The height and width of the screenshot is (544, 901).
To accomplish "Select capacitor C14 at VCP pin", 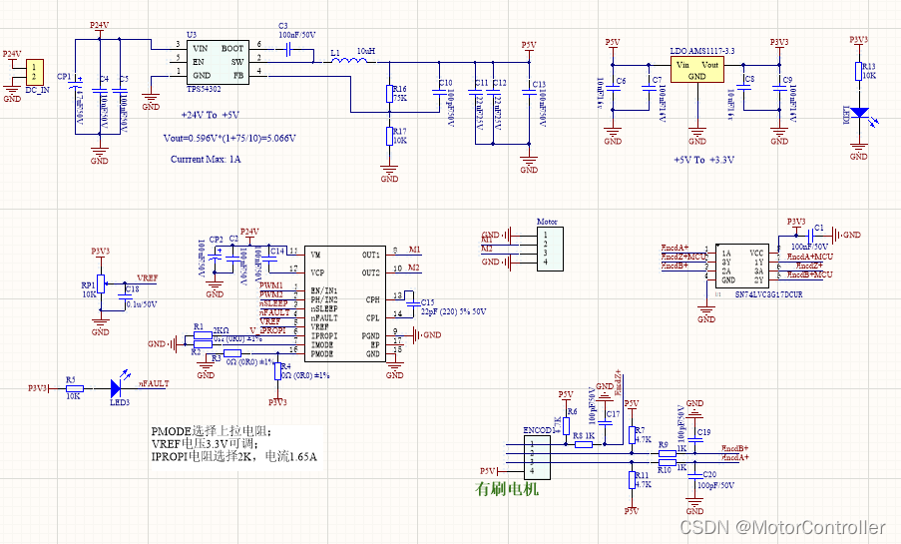I will [x=268, y=259].
